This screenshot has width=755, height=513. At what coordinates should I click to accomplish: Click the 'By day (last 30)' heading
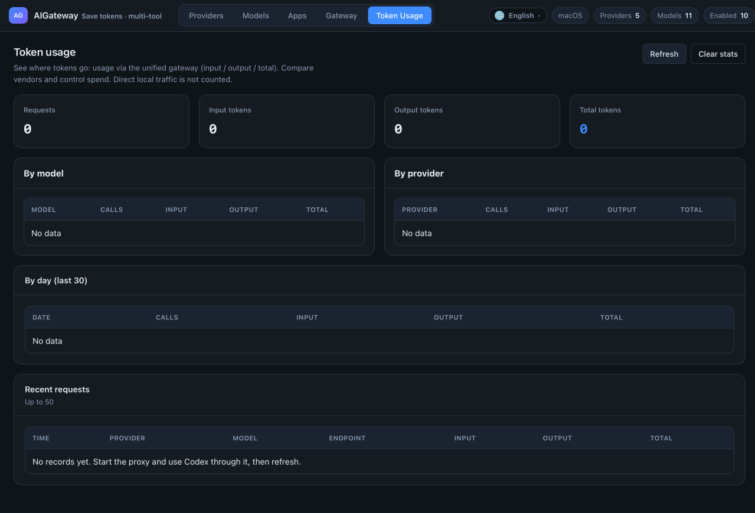56,280
